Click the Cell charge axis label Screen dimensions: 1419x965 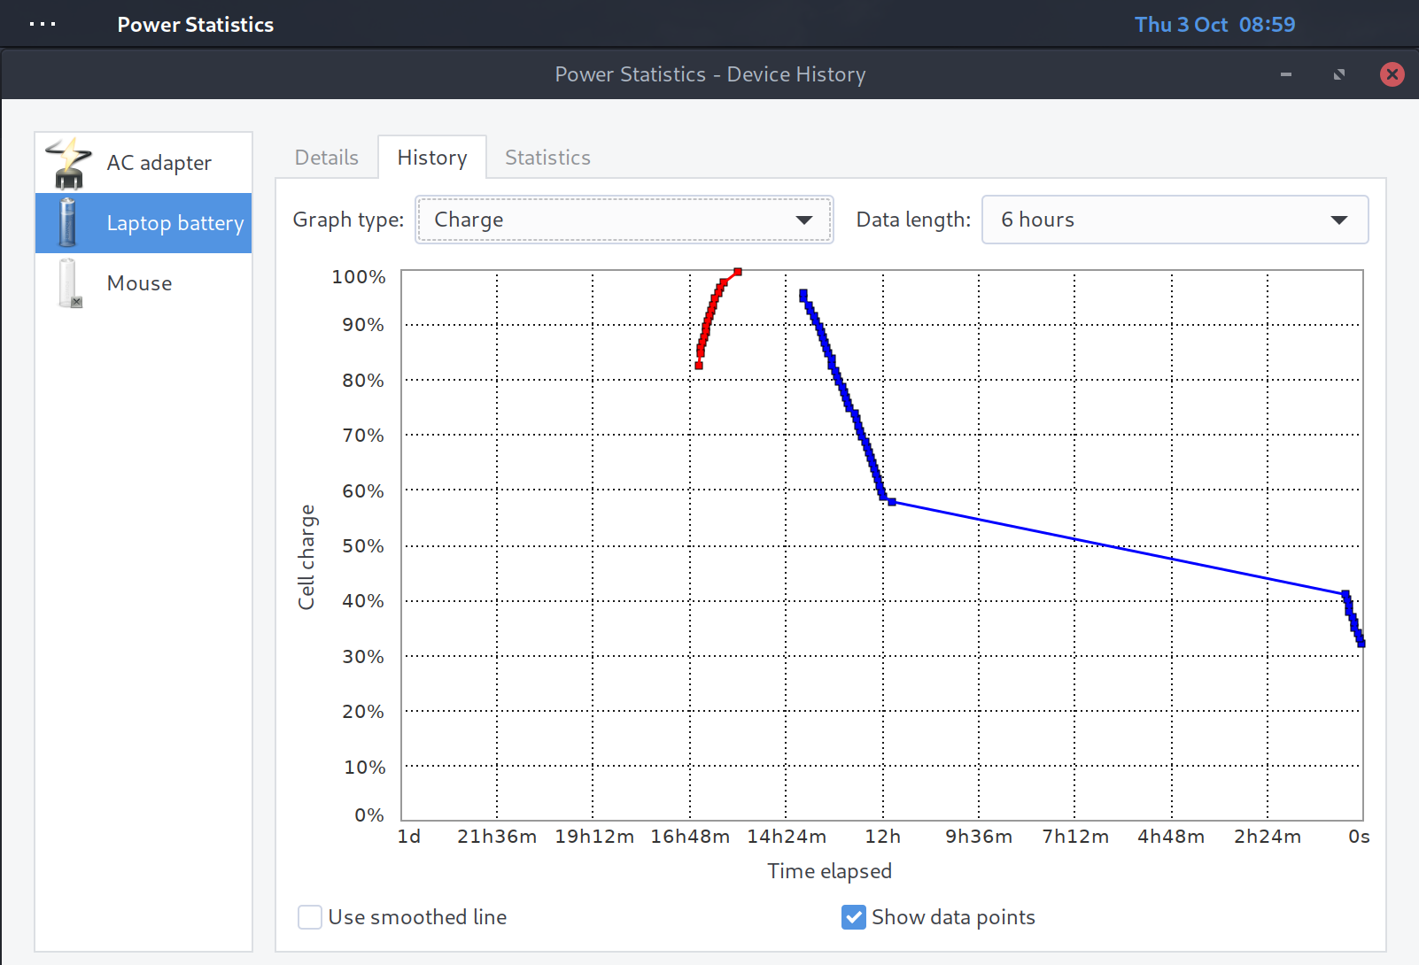pos(306,557)
